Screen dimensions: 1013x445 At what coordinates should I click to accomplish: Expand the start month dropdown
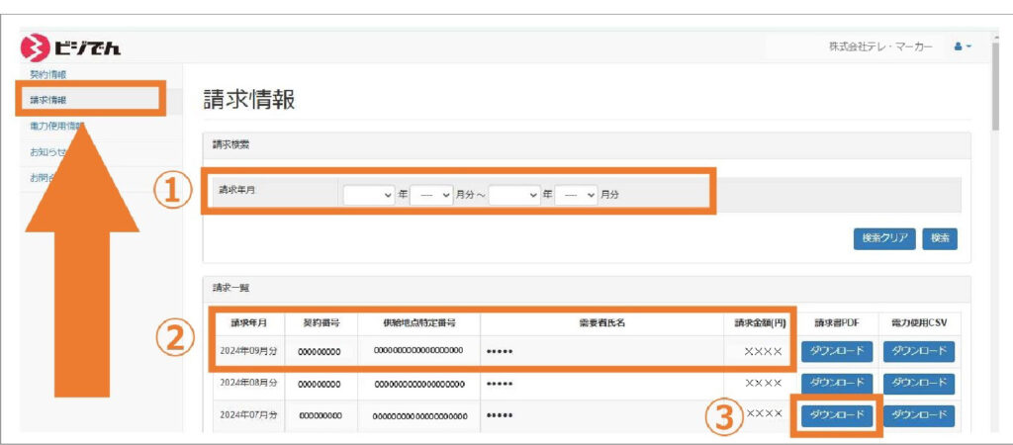[431, 194]
